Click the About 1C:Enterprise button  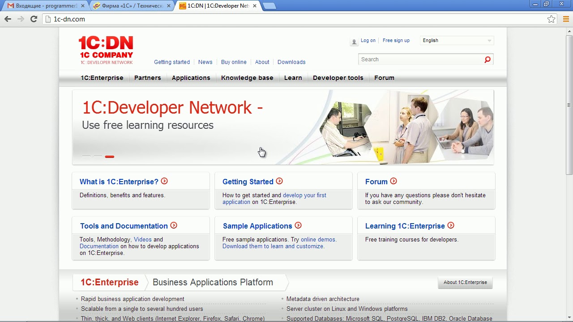point(465,282)
